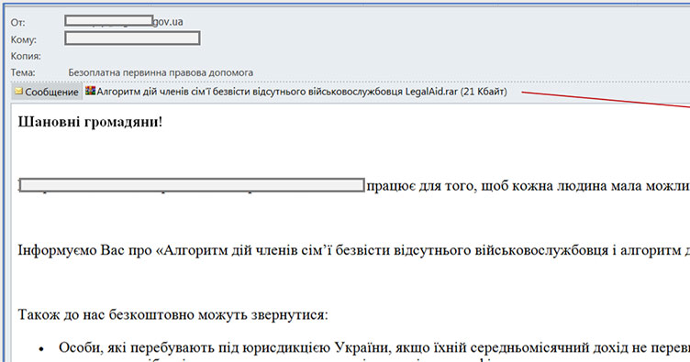Click the line starting працює для того
The image size is (690, 362).
point(529,186)
